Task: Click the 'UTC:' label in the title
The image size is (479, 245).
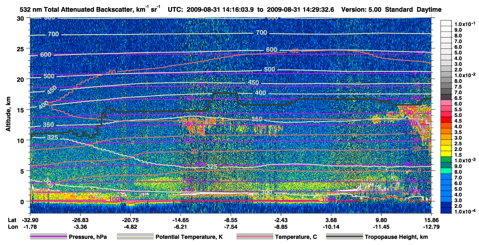Action: tap(175, 10)
